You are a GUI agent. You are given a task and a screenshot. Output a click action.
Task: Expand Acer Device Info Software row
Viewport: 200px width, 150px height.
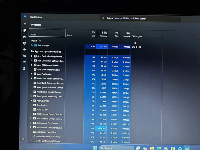coord(32,60)
